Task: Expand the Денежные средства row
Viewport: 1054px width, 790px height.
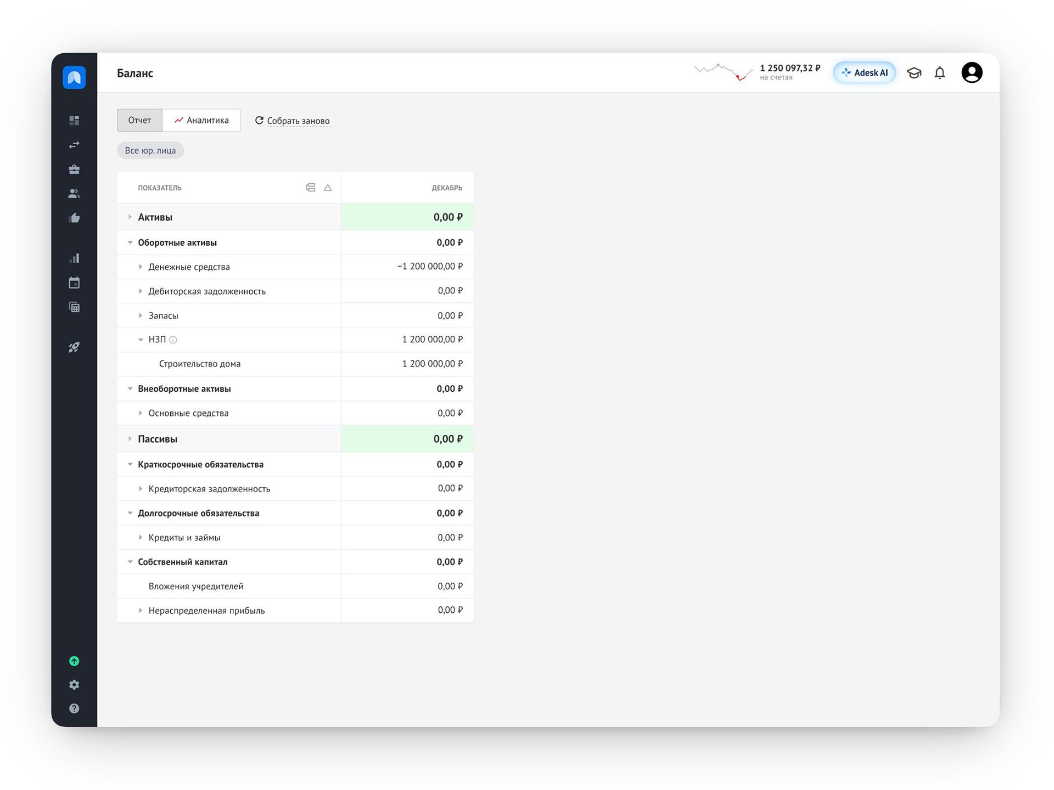Action: click(141, 267)
